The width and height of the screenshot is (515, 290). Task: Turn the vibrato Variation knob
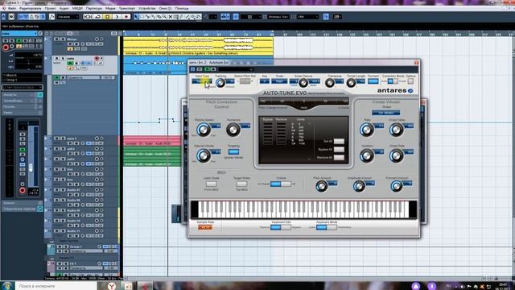coord(367,155)
